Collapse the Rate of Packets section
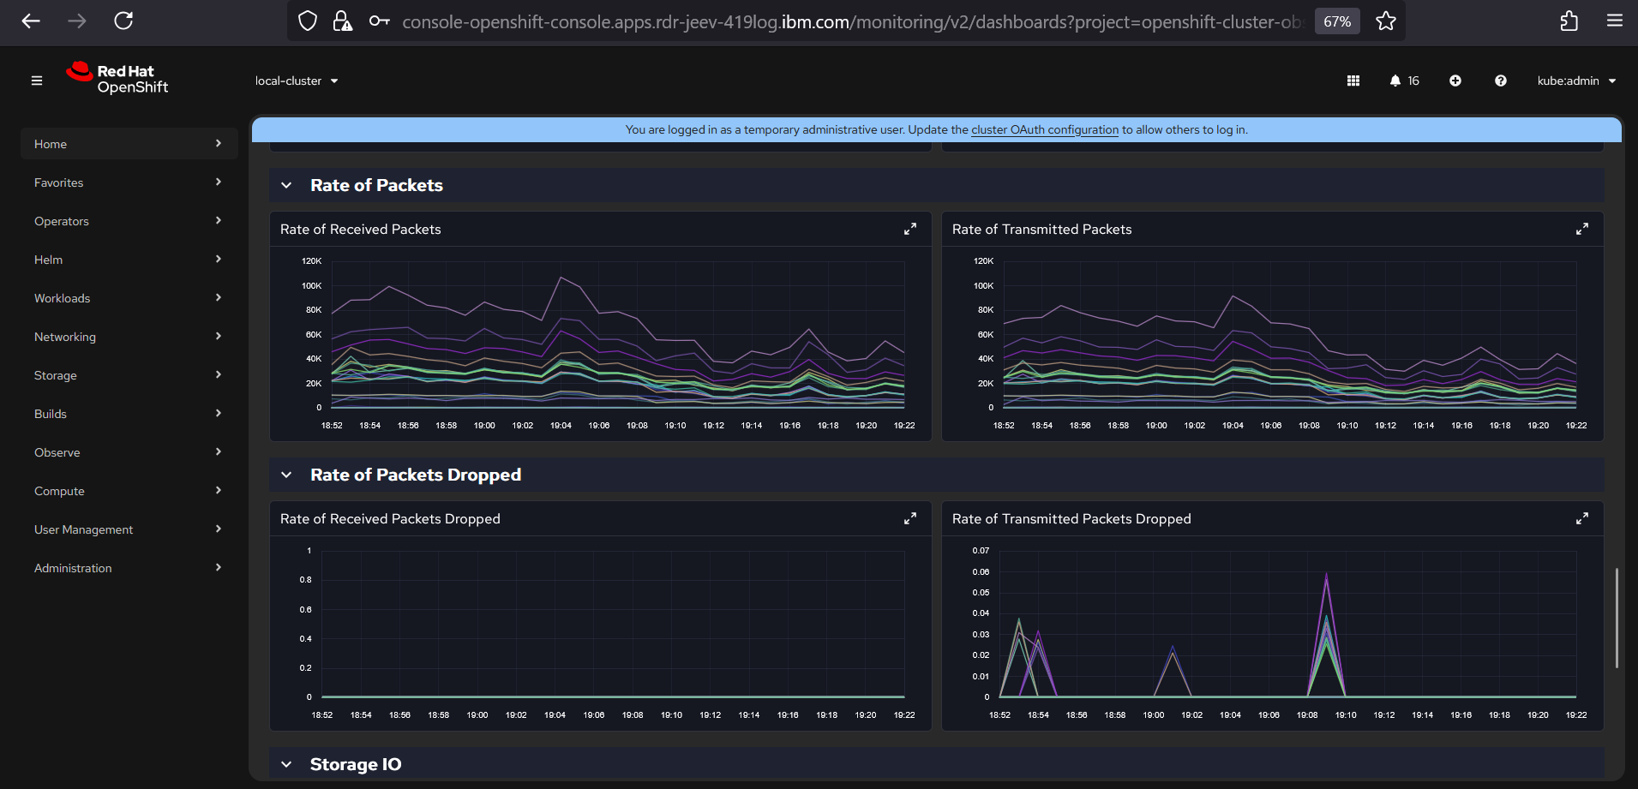Image resolution: width=1638 pixels, height=789 pixels. 287,185
